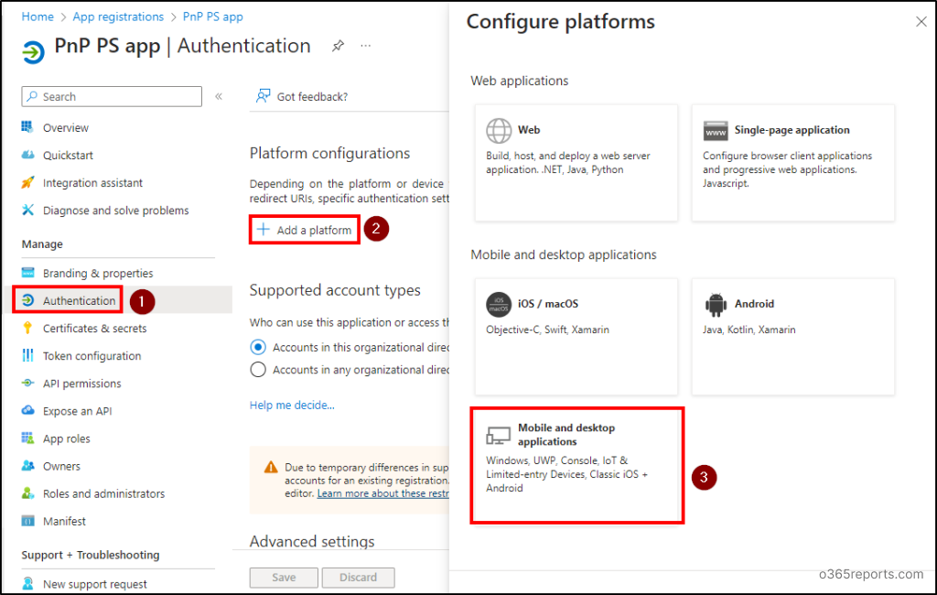
Task: Open Integration assistant in sidebar
Action: (92, 183)
